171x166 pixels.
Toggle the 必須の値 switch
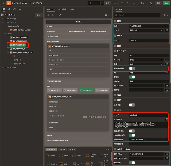coord(132,105)
